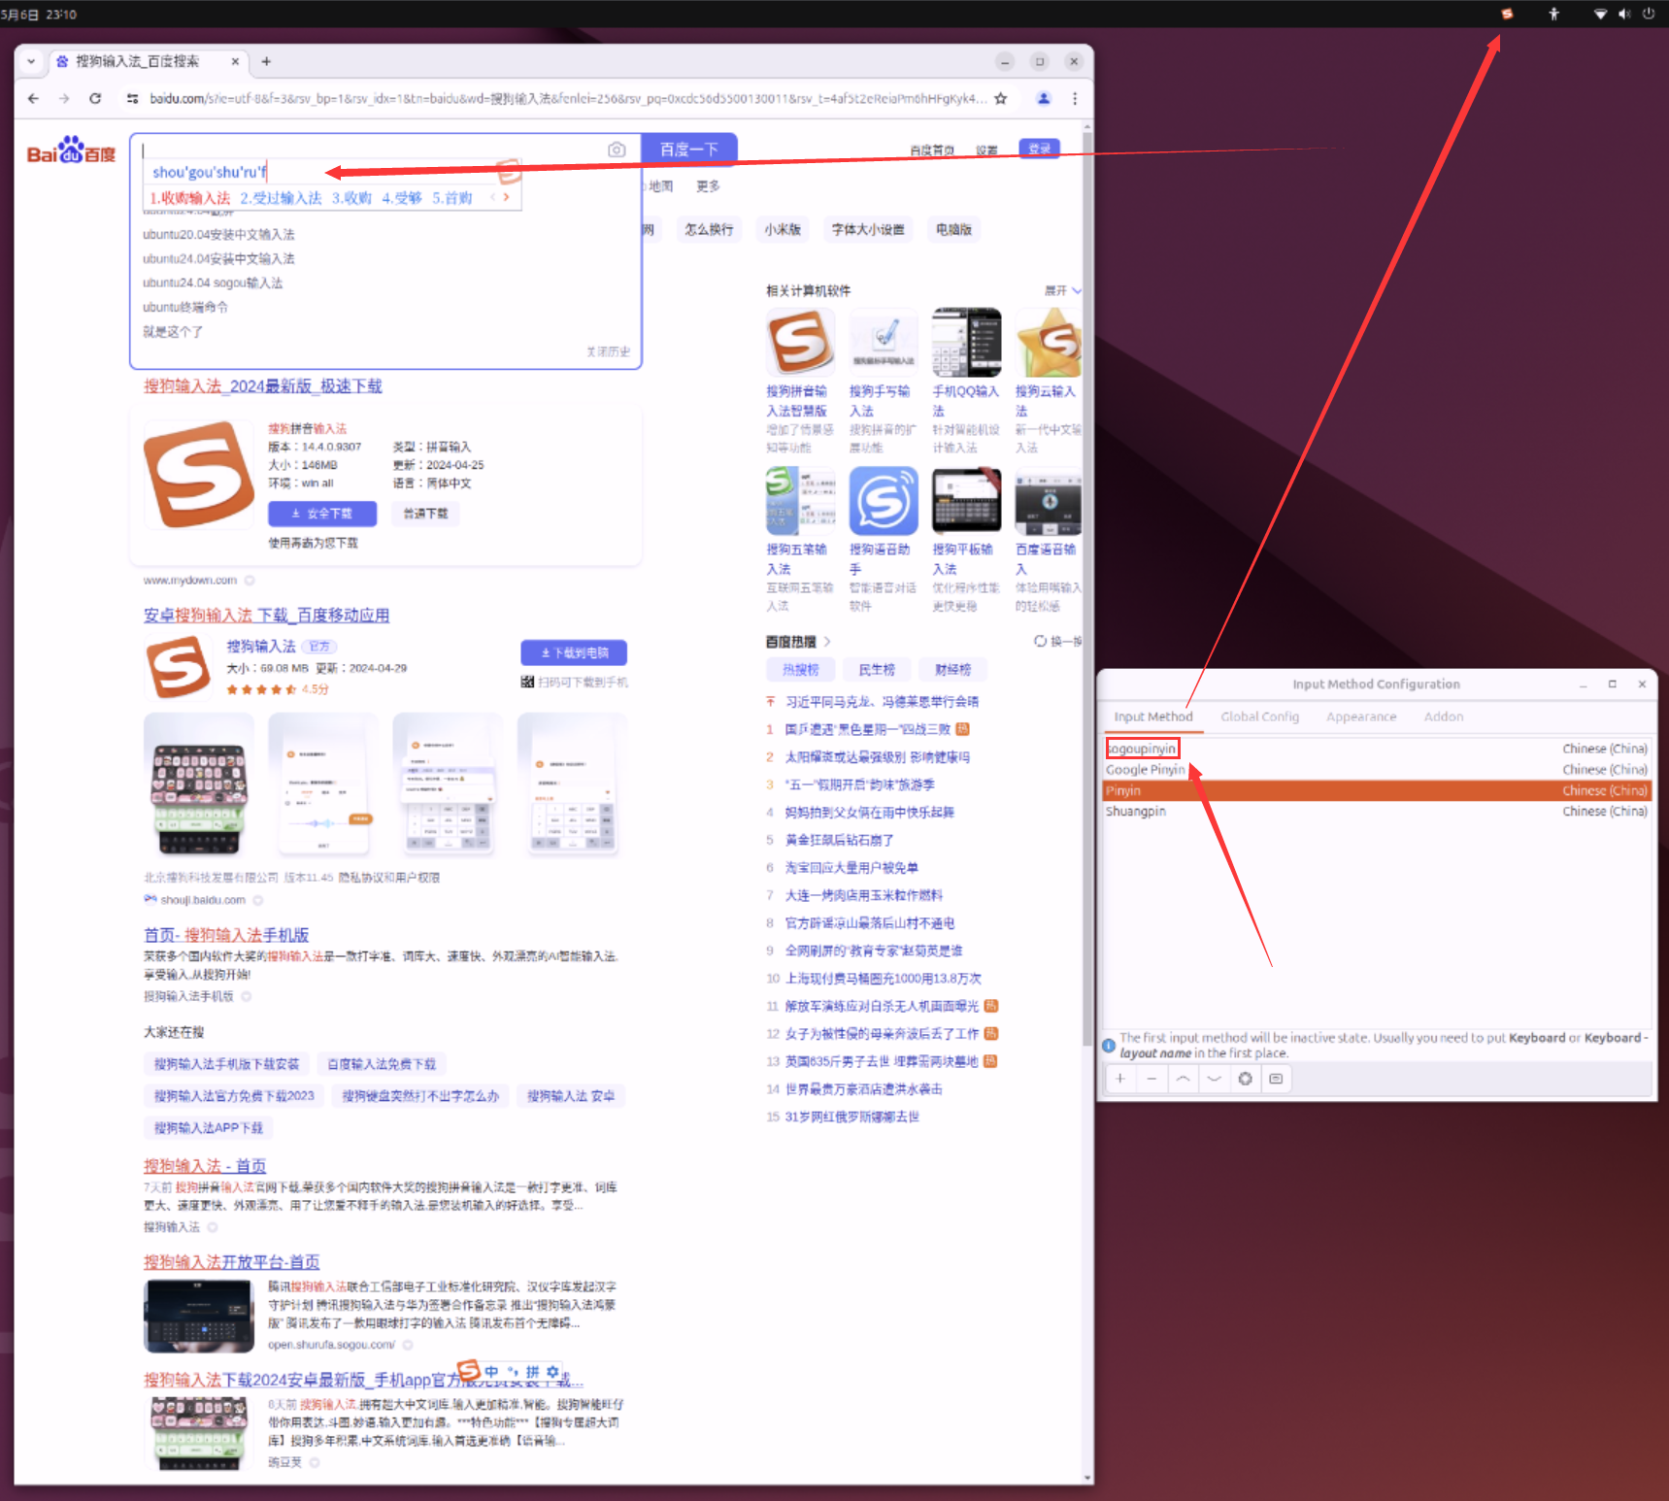Go to next IME candidate page arrow
The height and width of the screenshot is (1501, 1669).
506,197
